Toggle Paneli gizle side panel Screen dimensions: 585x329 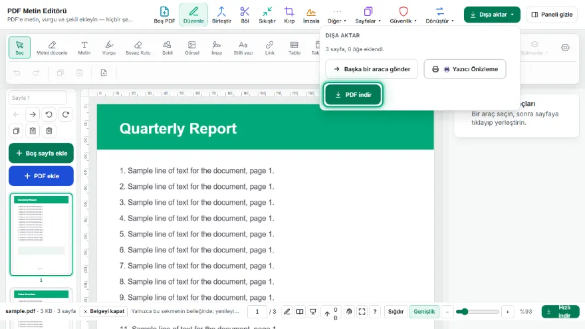551,15
